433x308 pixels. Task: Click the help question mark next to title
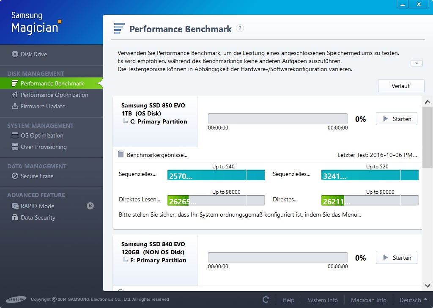click(240, 28)
